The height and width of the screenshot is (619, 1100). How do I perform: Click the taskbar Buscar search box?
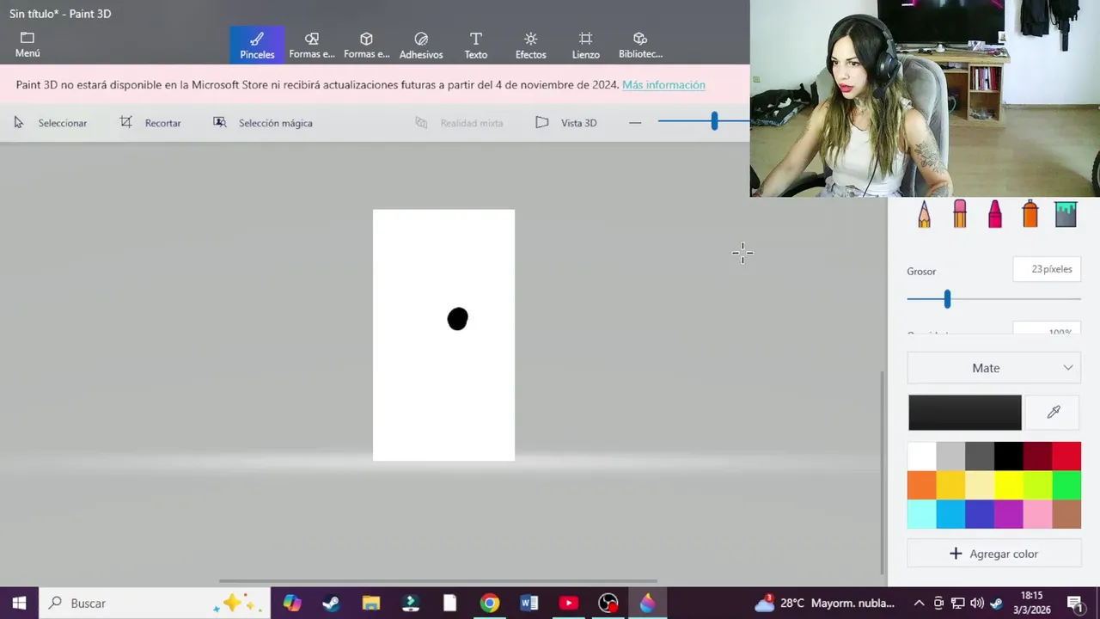[x=155, y=604]
